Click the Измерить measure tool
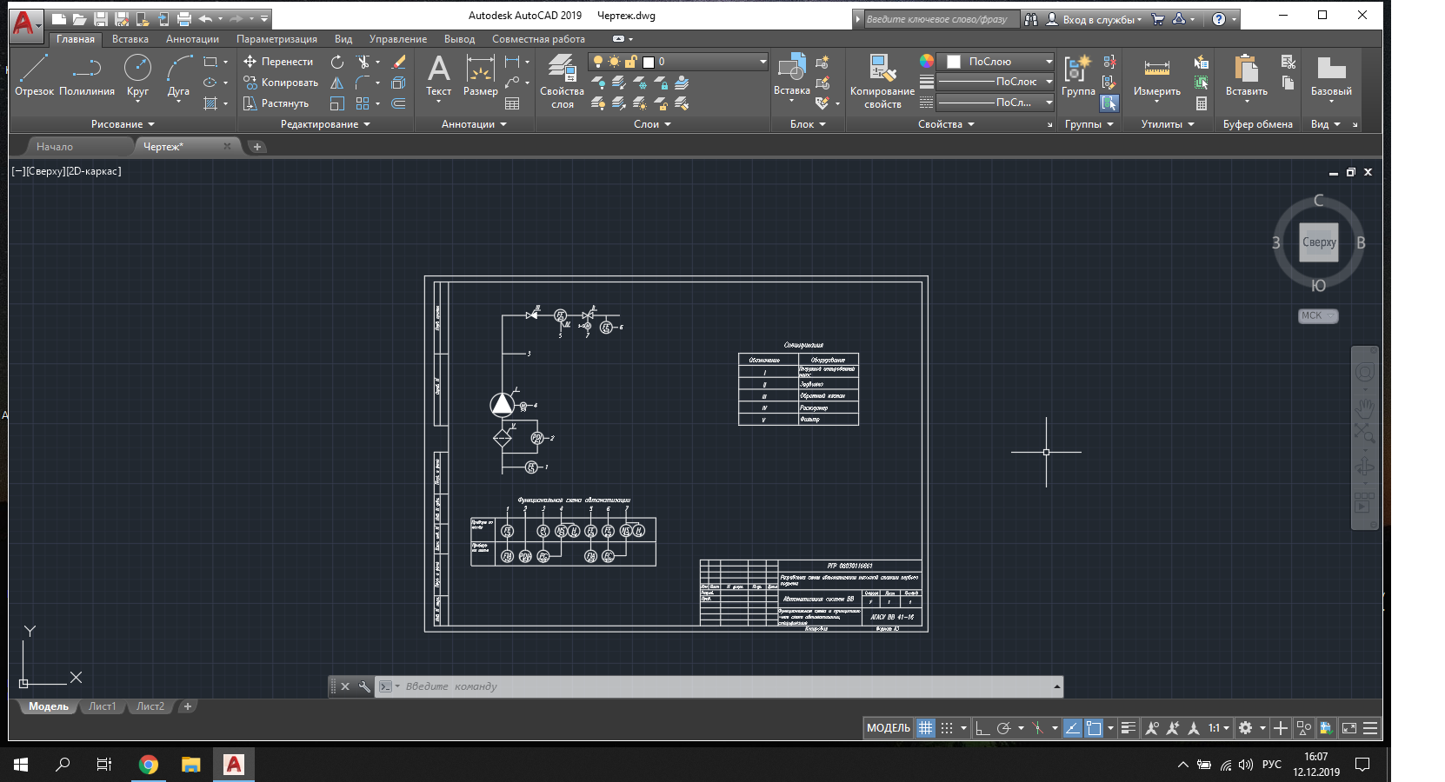The height and width of the screenshot is (782, 1445). click(1157, 75)
